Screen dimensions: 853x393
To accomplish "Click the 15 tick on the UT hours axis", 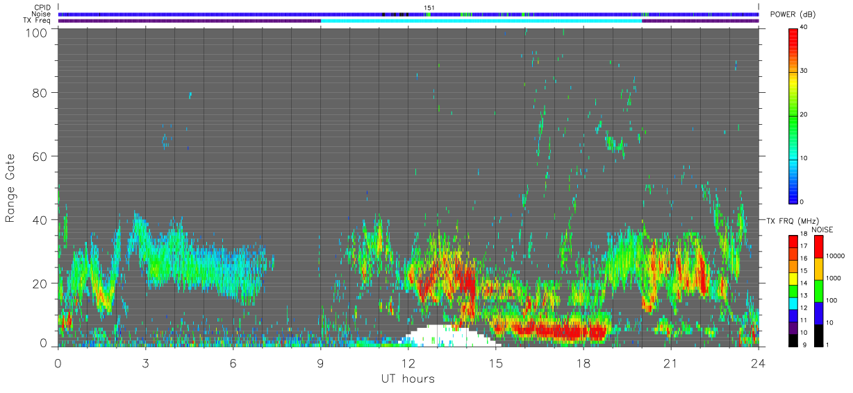I will 495,363.
